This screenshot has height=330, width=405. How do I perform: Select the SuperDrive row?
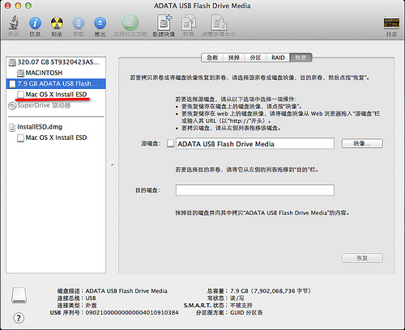[x=56, y=105]
